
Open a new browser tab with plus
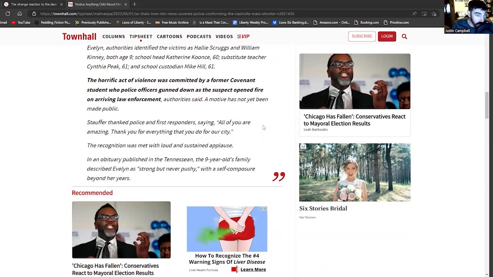click(134, 4)
